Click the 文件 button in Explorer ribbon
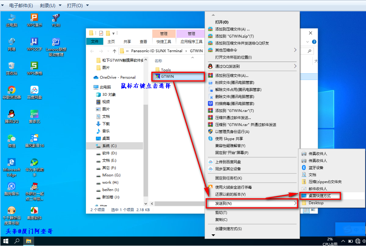Viewport: 366px width, 246px height. click(x=95, y=42)
